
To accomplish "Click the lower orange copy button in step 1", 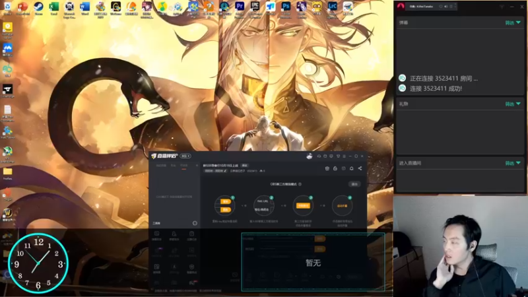I will click(225, 210).
